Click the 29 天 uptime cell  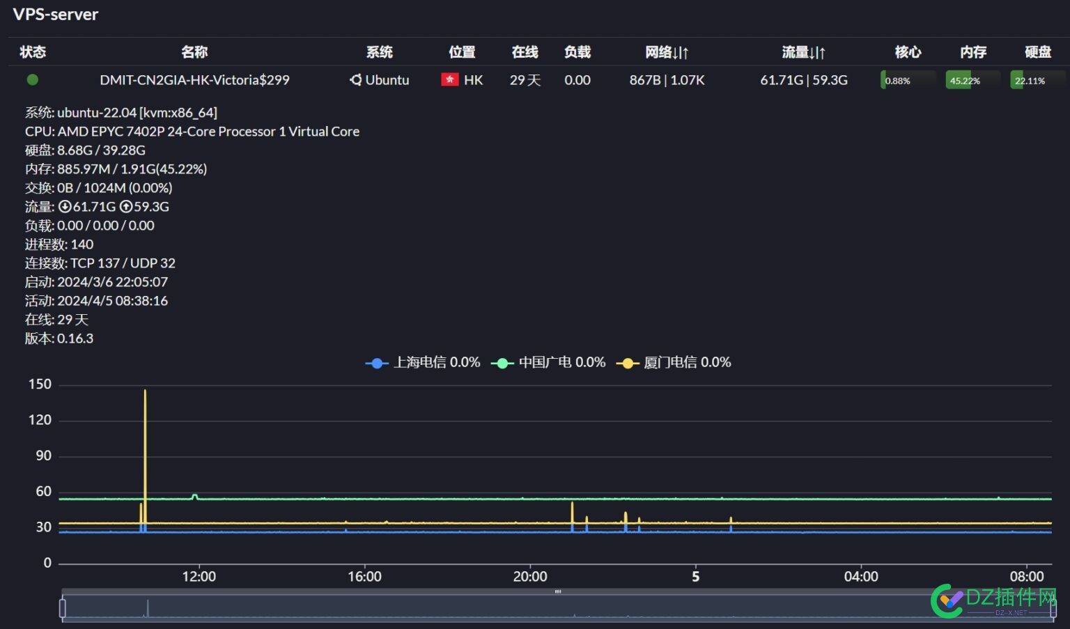[x=525, y=80]
